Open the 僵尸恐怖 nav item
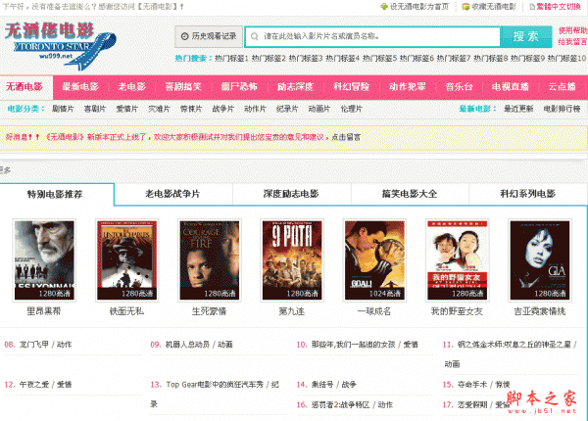The height and width of the screenshot is (421, 588). pyautogui.click(x=239, y=87)
